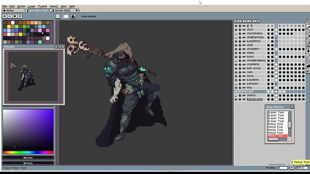This screenshot has height=174, width=310.
Task: Go to first frame in timeline
Action: click(237, 21)
